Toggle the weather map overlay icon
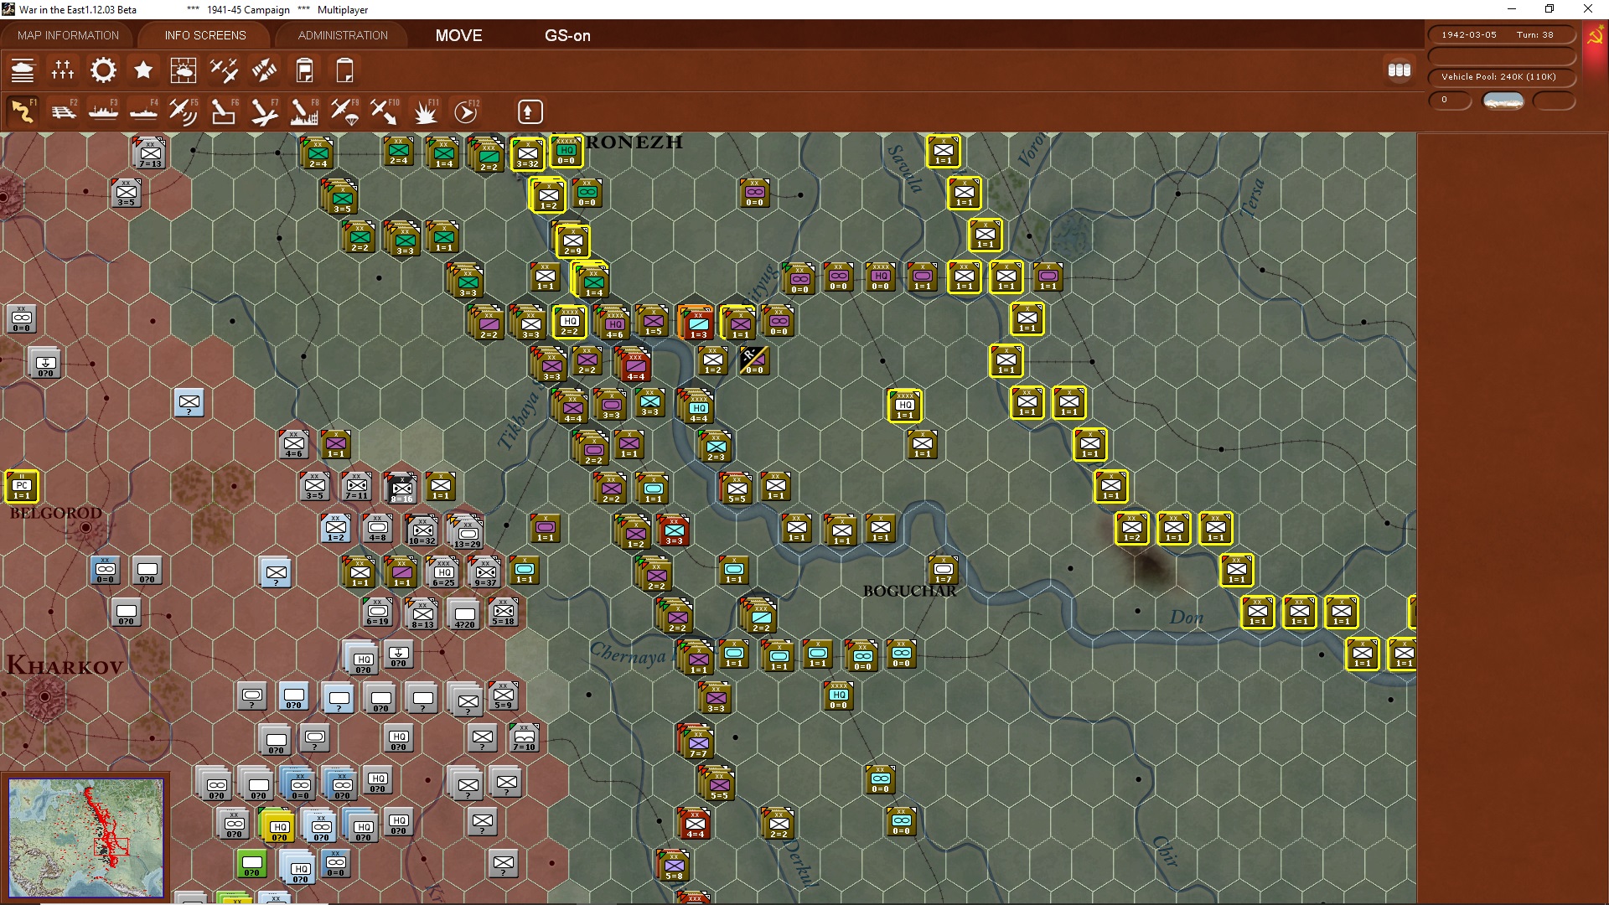The image size is (1609, 905). (x=184, y=70)
